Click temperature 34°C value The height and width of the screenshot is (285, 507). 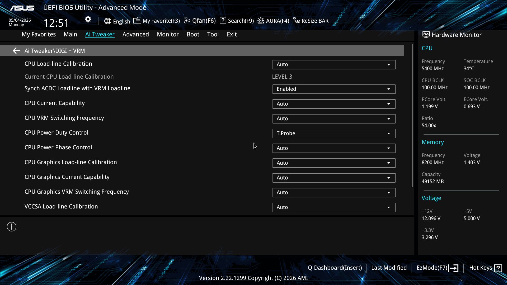[469, 69]
